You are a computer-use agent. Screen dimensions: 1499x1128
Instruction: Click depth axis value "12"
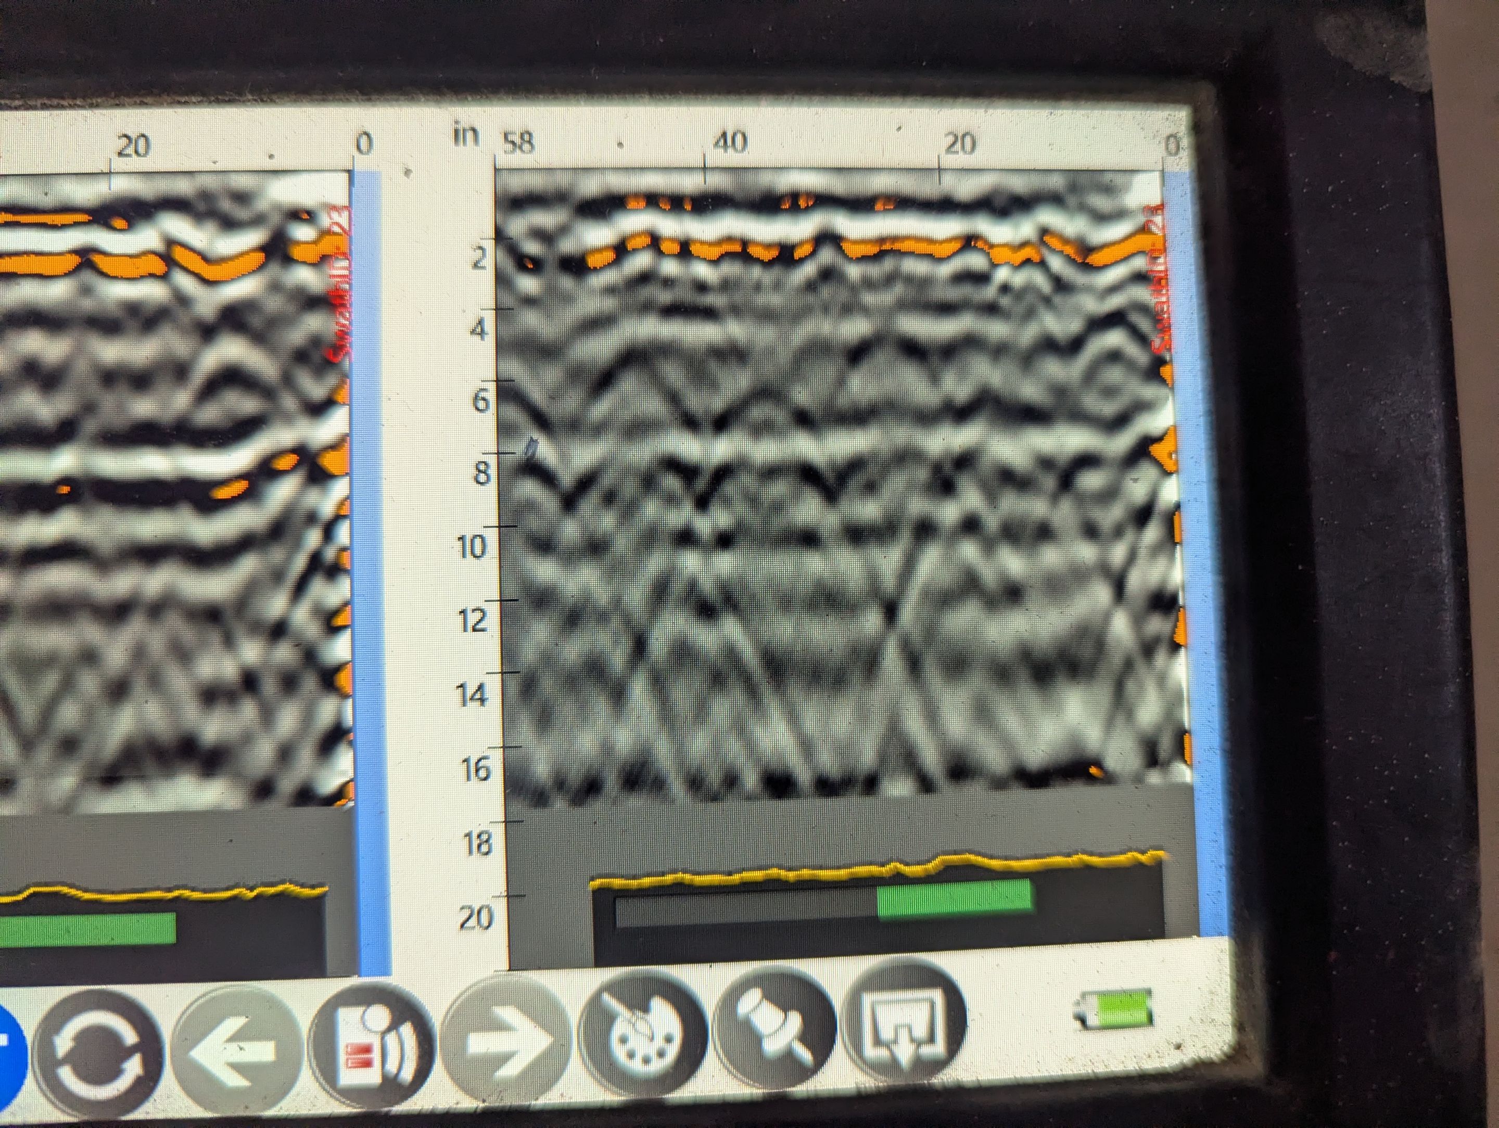473,621
